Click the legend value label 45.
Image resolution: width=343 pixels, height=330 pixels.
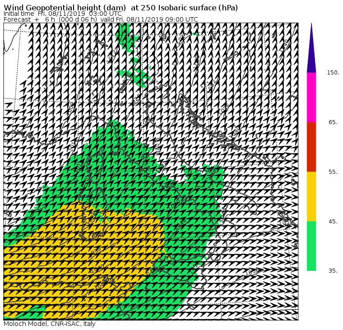point(334,222)
